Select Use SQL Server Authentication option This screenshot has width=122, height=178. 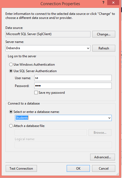point(11,71)
